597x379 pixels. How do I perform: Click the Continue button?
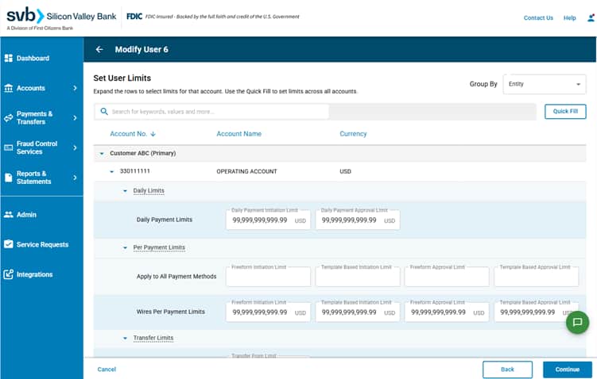(x=568, y=369)
